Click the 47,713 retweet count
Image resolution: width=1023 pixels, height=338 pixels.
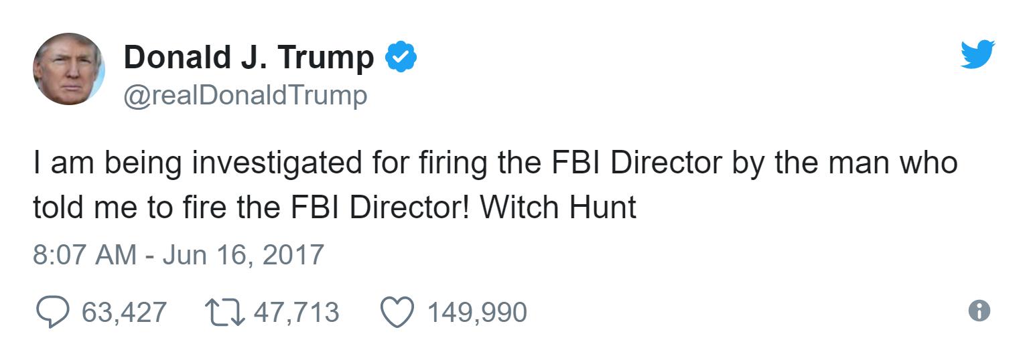click(x=296, y=312)
